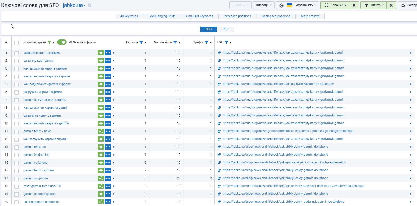The image size is (417, 206).
Task: Click frequency value 20 for 'garmin on iphone'
Action: click(179, 178)
